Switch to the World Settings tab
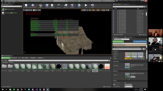 point(129,37)
